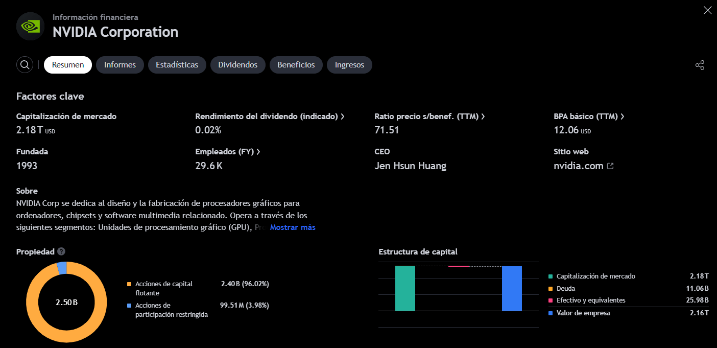This screenshot has width=717, height=348.
Task: Click the search magnifier icon
Action: 25,65
